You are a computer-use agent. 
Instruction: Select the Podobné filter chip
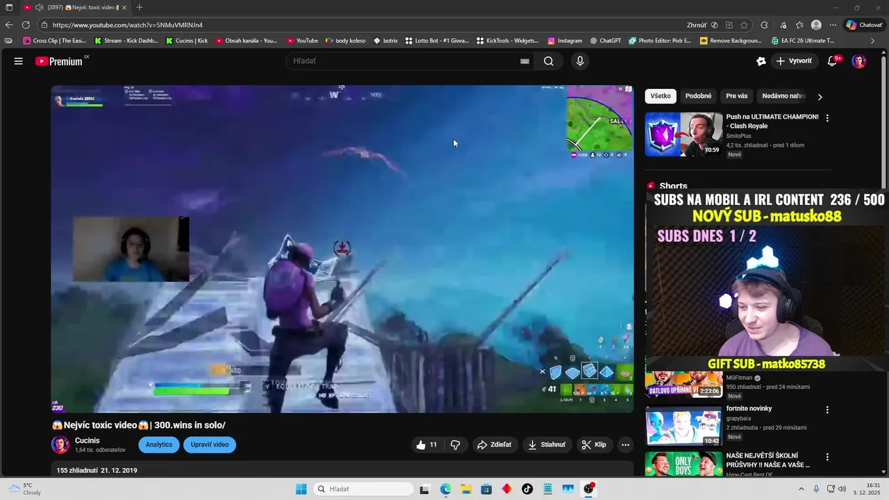[x=699, y=96]
